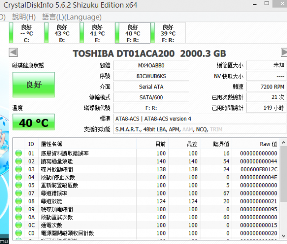Click the green status dot for attribute 0C
Image resolution: width=287 pixels, height=244 pixels.
pos(18,225)
